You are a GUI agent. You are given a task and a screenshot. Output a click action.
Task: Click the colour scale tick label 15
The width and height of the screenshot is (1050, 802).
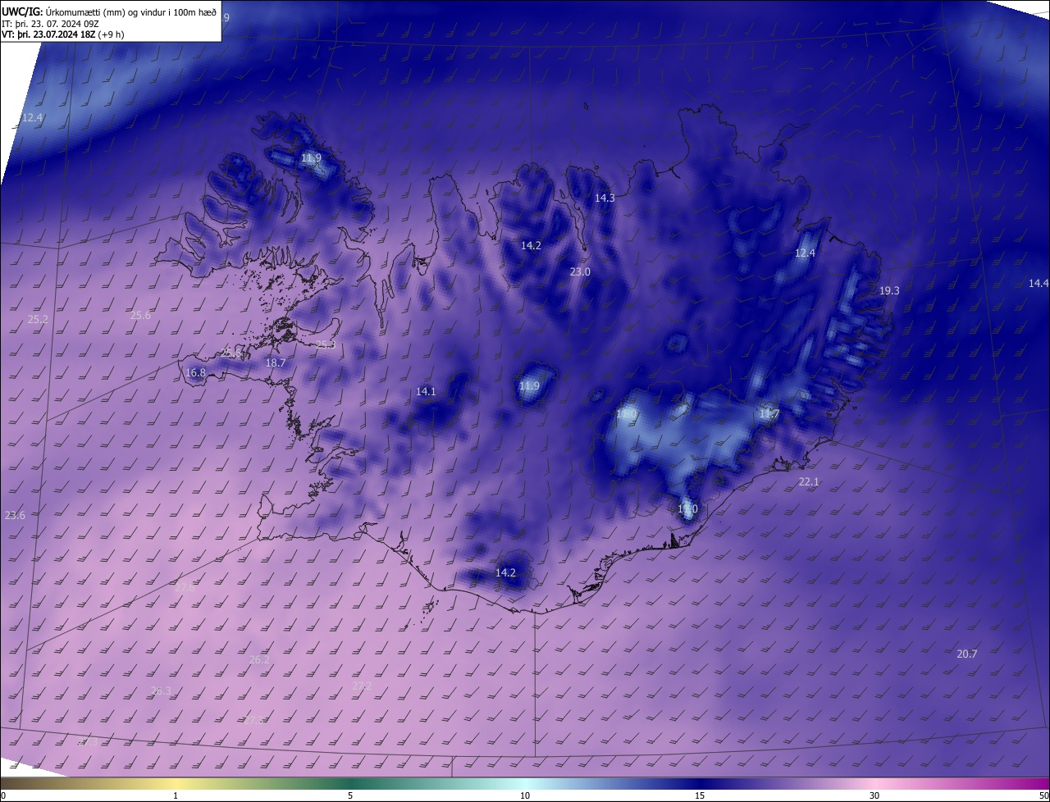[x=700, y=795]
